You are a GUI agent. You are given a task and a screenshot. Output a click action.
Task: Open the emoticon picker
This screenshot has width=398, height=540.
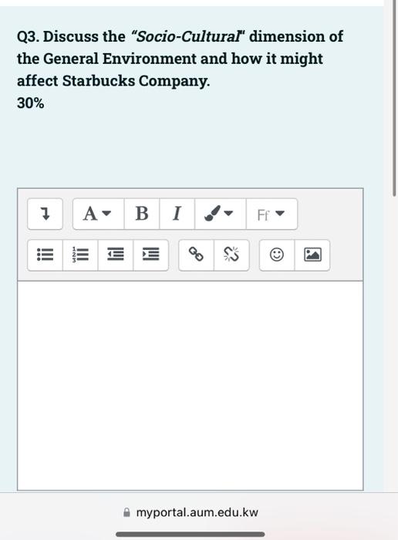[277, 255]
